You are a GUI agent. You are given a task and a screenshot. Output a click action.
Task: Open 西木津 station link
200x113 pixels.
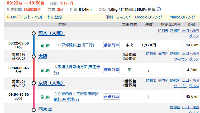coord(45,110)
